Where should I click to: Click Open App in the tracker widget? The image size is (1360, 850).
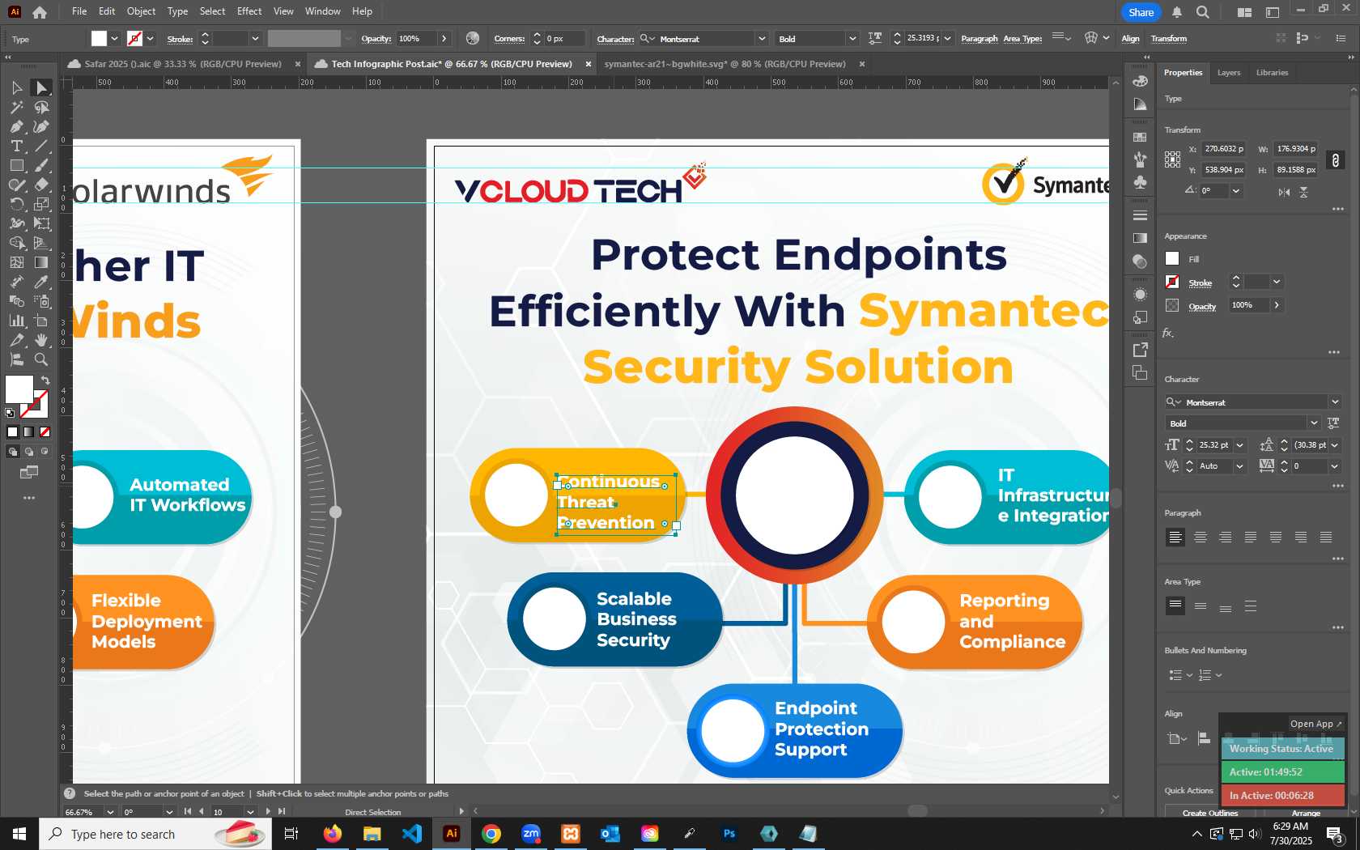click(1315, 724)
